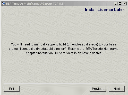Viewport: 128px width, 95px height.
Task: Minimize the Tuxedo Mainframe Adapter window
Action: point(116,4)
